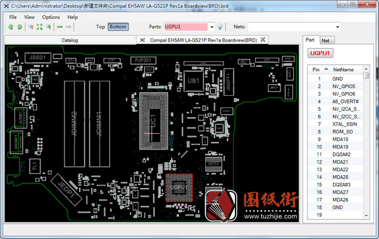Click the light bulb highlight icon
Viewport: 379px width, 239px height.
click(x=220, y=26)
